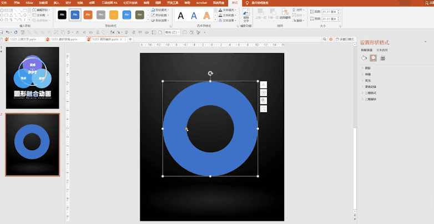Apply the orange Abc shape style swatch
The width and height of the screenshot is (434, 224).
88,15
